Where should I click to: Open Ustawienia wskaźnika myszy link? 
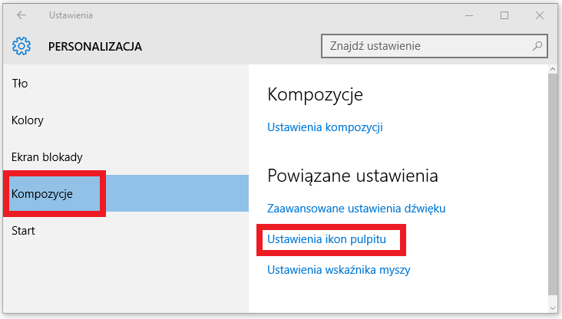(339, 270)
